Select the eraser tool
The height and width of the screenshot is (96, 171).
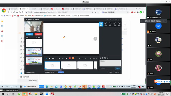click(x=63, y=58)
